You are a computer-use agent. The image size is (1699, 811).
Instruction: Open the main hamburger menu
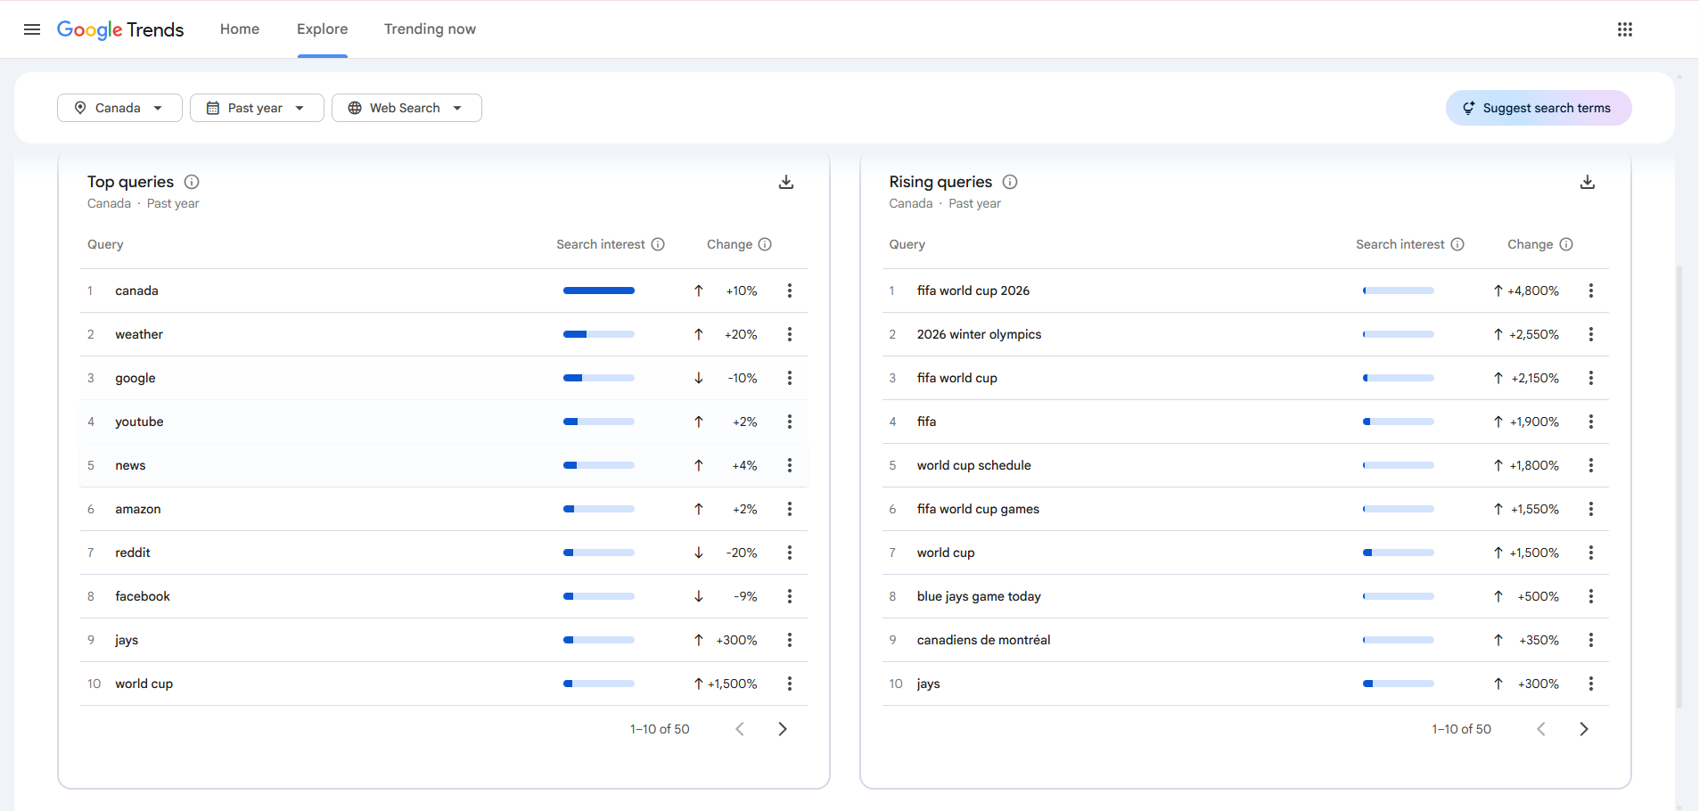click(x=32, y=29)
